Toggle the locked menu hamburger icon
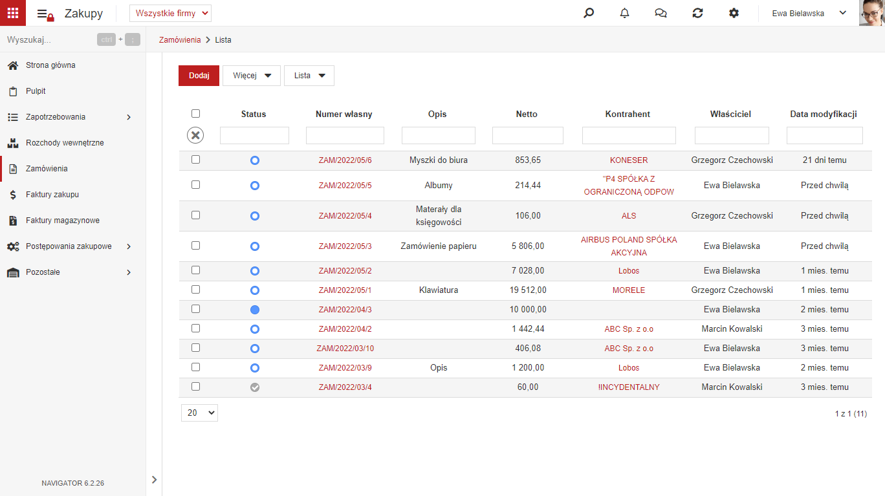885x496 pixels. tap(45, 14)
